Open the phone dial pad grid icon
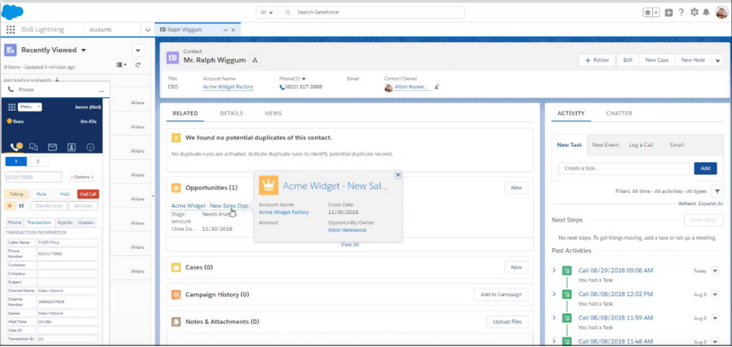 pyautogui.click(x=12, y=107)
